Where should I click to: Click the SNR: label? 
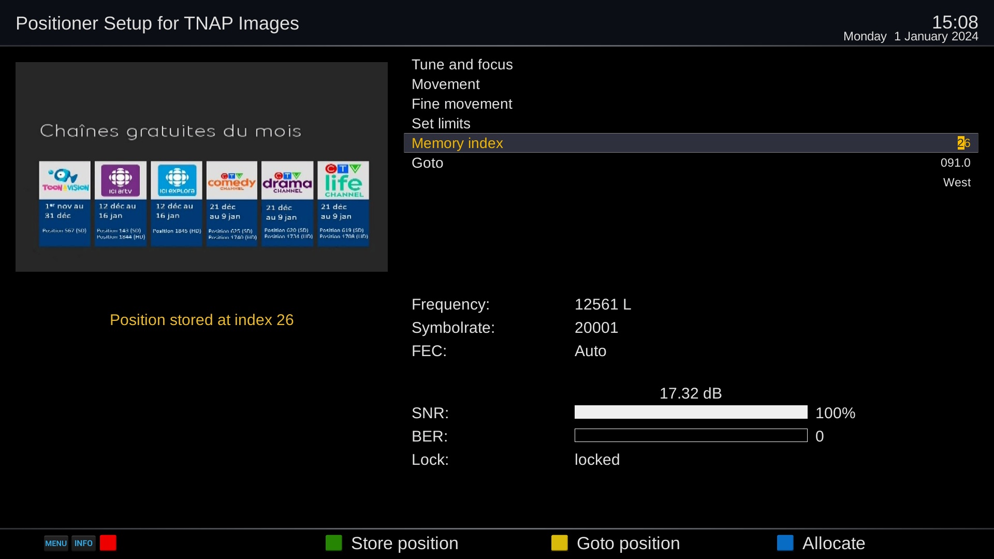point(430,413)
